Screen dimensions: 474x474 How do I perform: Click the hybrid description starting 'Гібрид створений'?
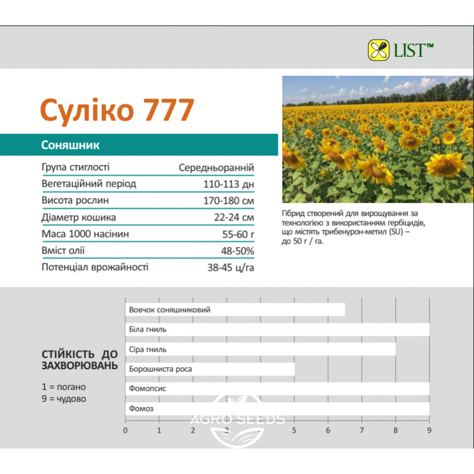pyautogui.click(x=353, y=228)
